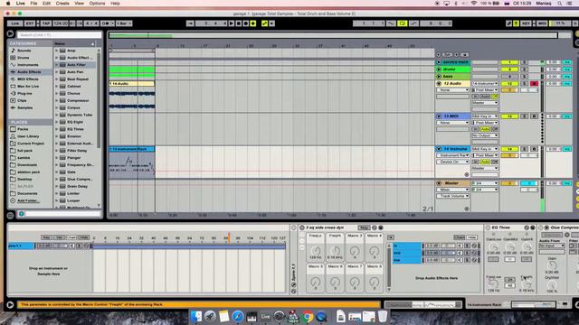Toggle the KEY map mode switch

[526, 23]
